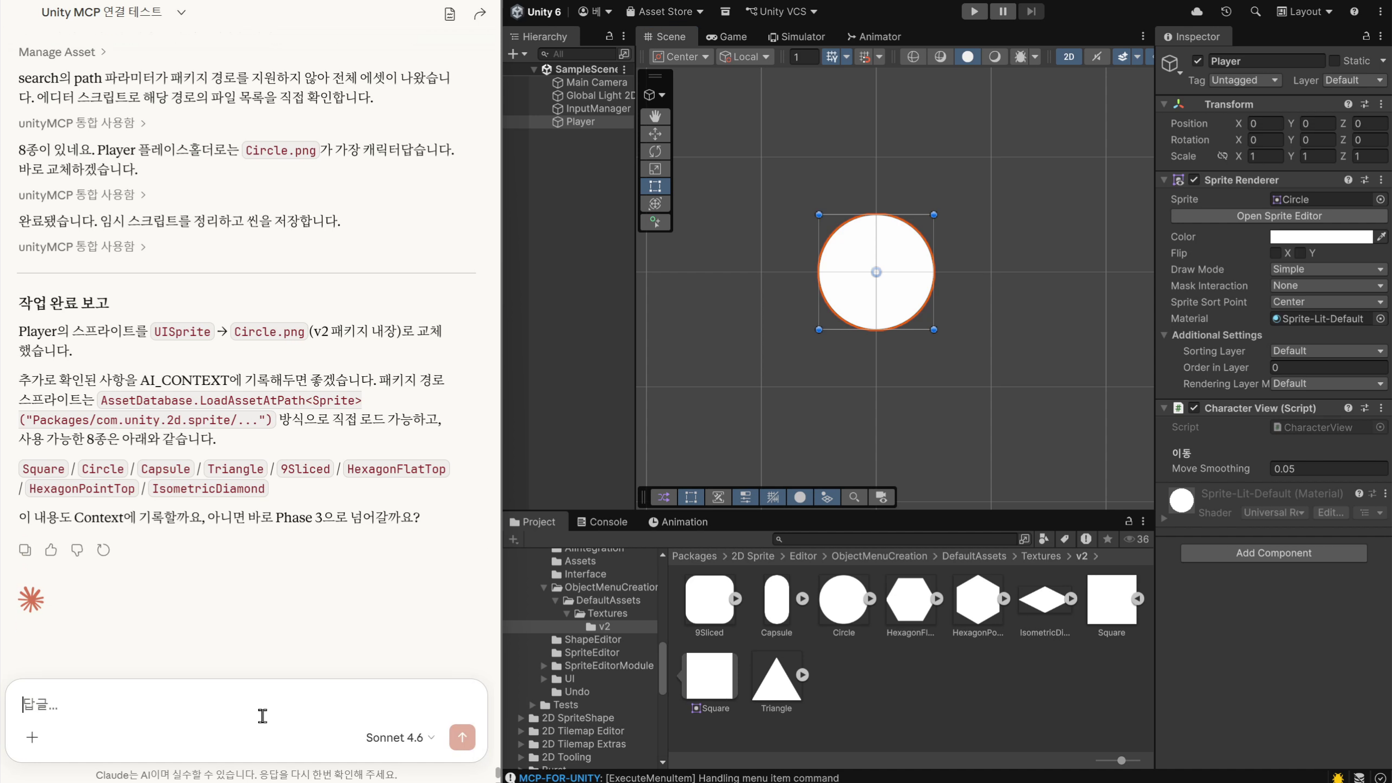Click the Add Component button

click(1273, 553)
